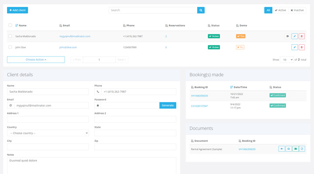
Task: Toggle Active status badge for John Doe
Action: [214, 47]
